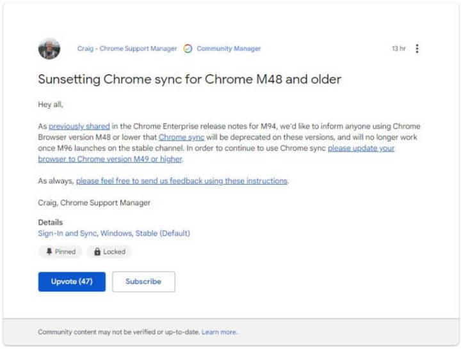
Task: Click the Community Manager badge icon
Action: click(x=188, y=49)
